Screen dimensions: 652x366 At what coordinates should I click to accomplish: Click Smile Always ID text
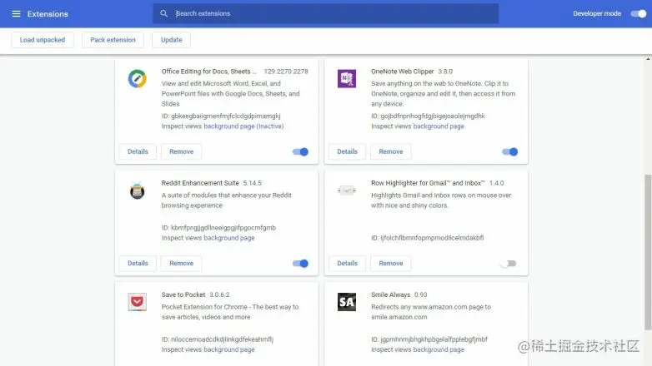[x=429, y=339]
